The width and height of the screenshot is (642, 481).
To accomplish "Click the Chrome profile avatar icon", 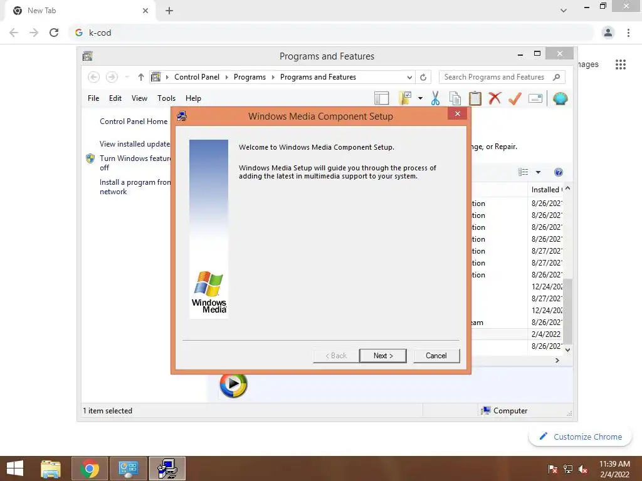I will [x=608, y=33].
